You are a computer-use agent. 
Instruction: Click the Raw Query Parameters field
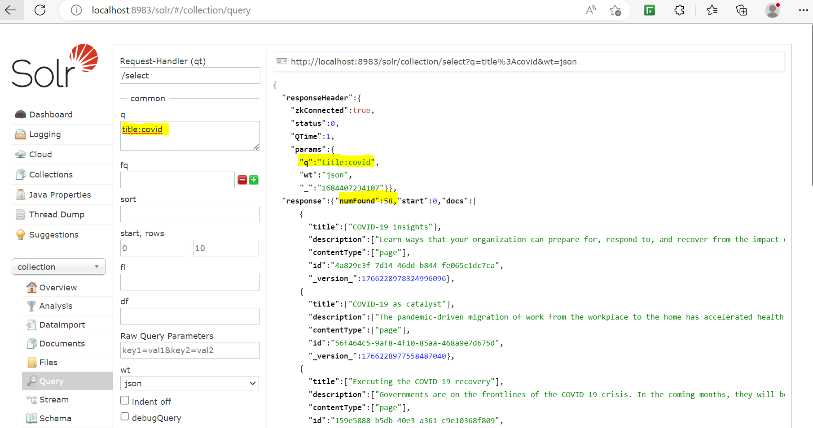pyautogui.click(x=190, y=350)
